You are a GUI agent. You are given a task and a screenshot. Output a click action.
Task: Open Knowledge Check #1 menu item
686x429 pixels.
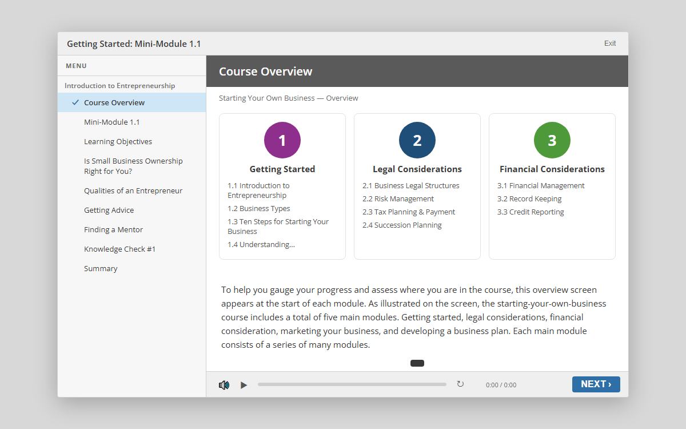coord(131,249)
